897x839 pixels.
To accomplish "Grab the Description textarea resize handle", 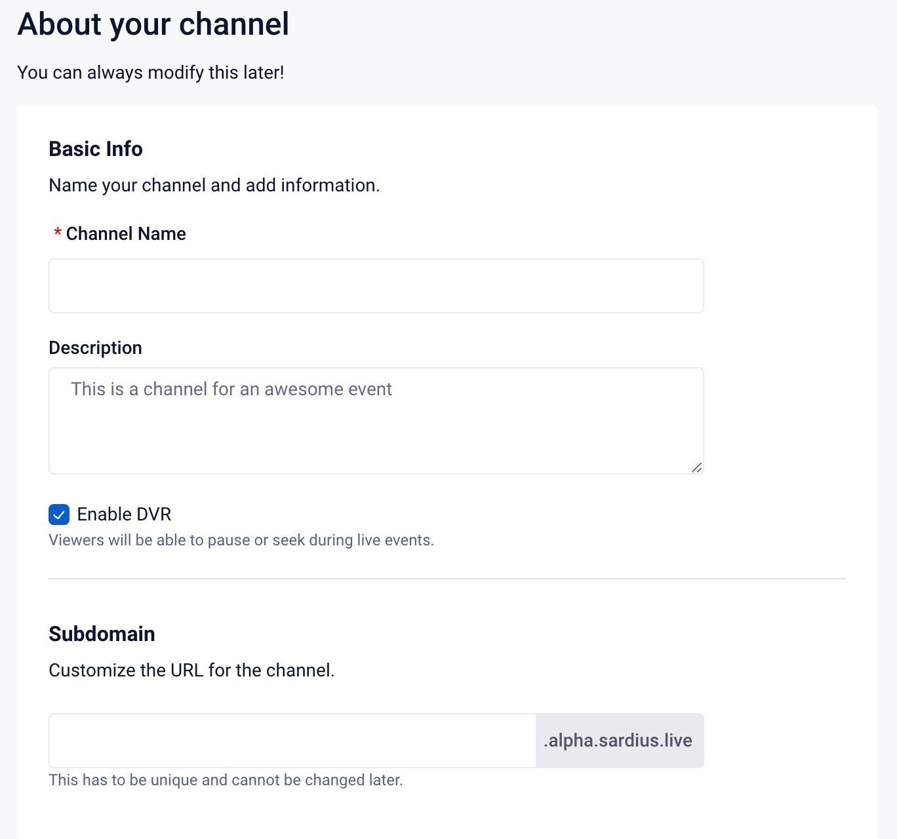I will (697, 467).
